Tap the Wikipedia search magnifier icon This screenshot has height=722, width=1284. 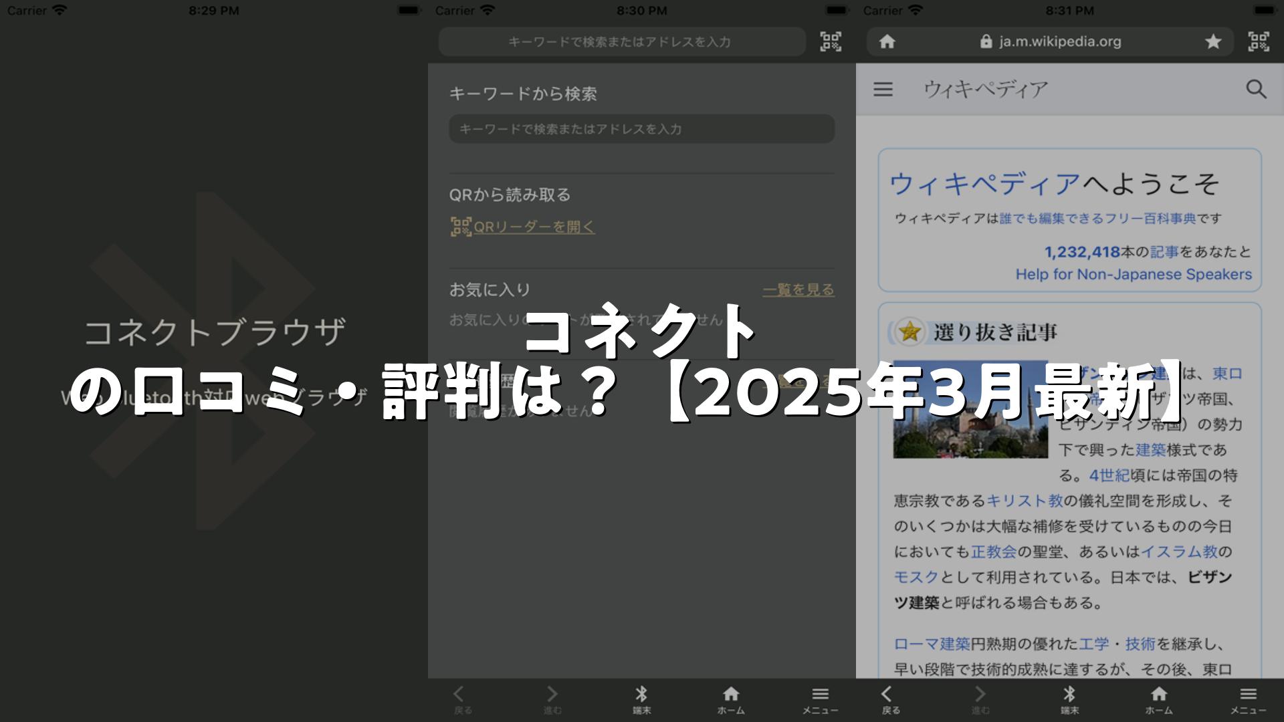coord(1256,89)
